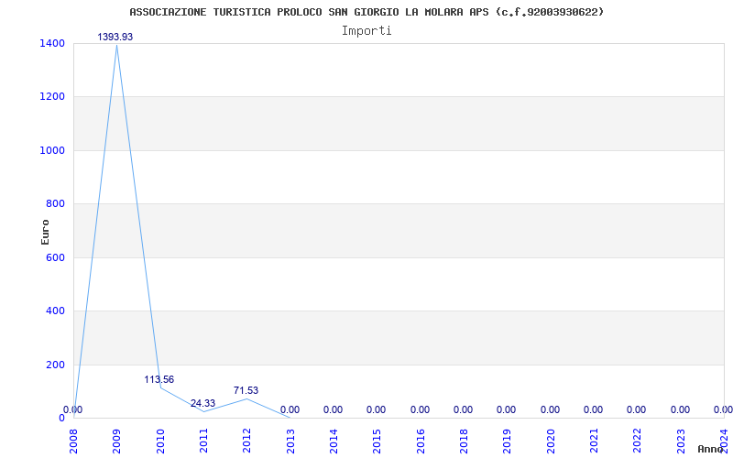
Task: Click the 1393.93 peak data label
Action: pos(115,37)
